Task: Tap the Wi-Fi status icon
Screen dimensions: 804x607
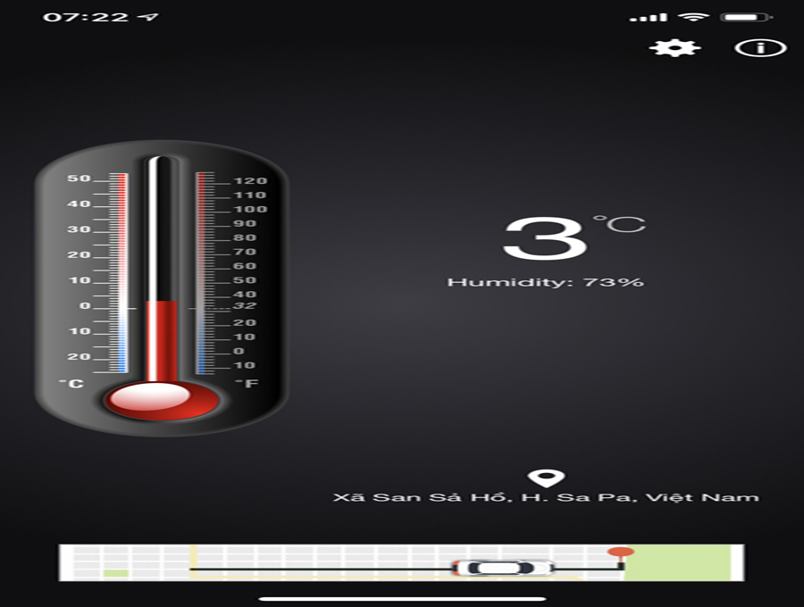Action: tap(693, 16)
